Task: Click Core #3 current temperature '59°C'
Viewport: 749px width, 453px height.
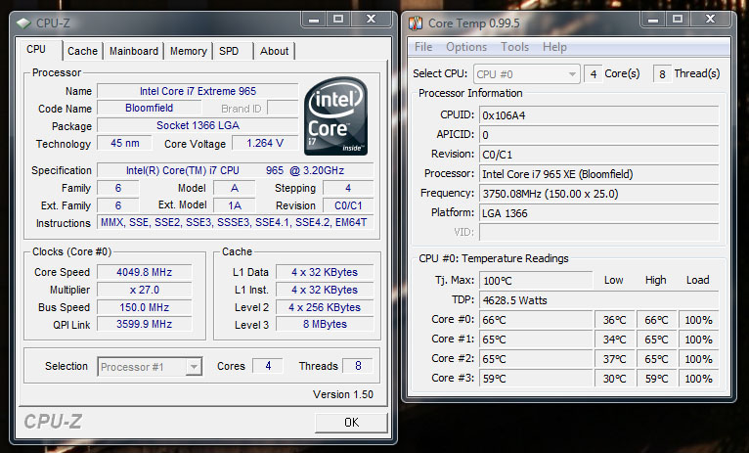Action: pos(536,379)
